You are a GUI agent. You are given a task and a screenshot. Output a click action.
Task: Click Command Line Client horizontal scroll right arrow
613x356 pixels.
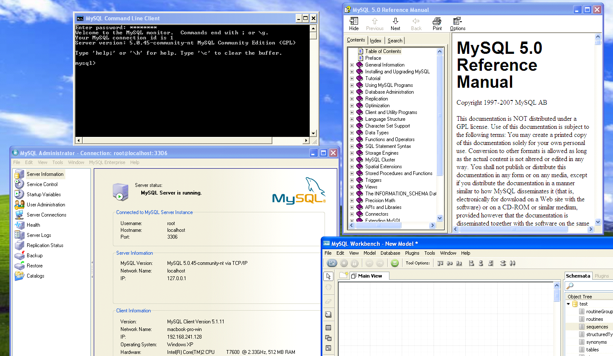coord(306,140)
